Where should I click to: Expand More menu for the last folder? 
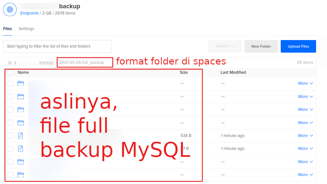(x=306, y=175)
